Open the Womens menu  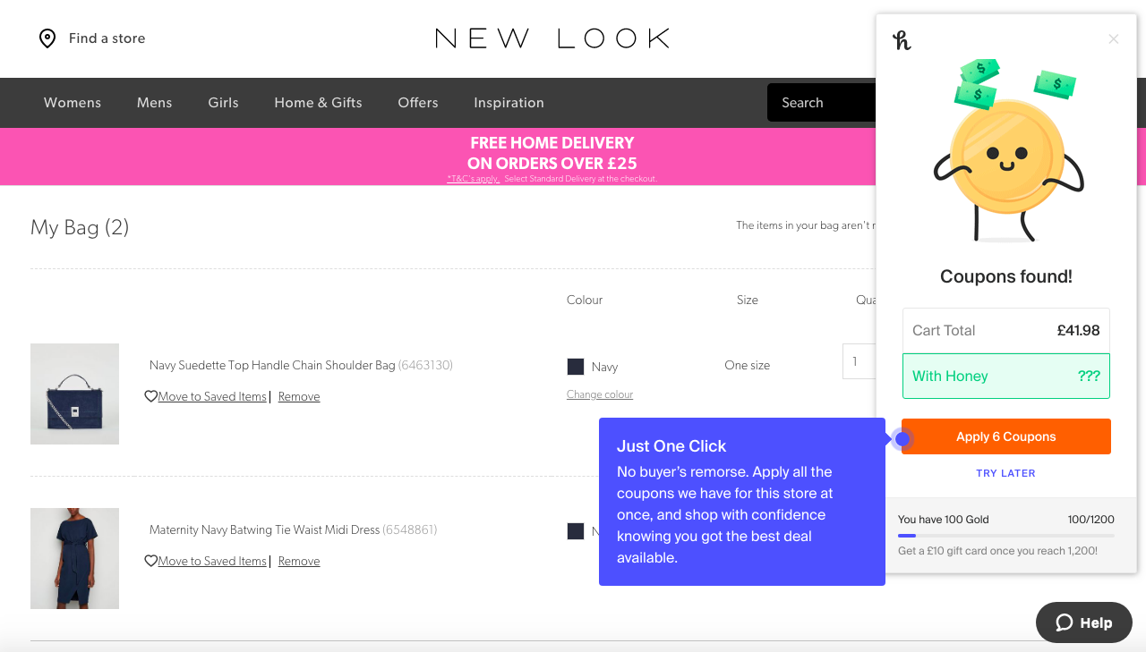click(73, 103)
